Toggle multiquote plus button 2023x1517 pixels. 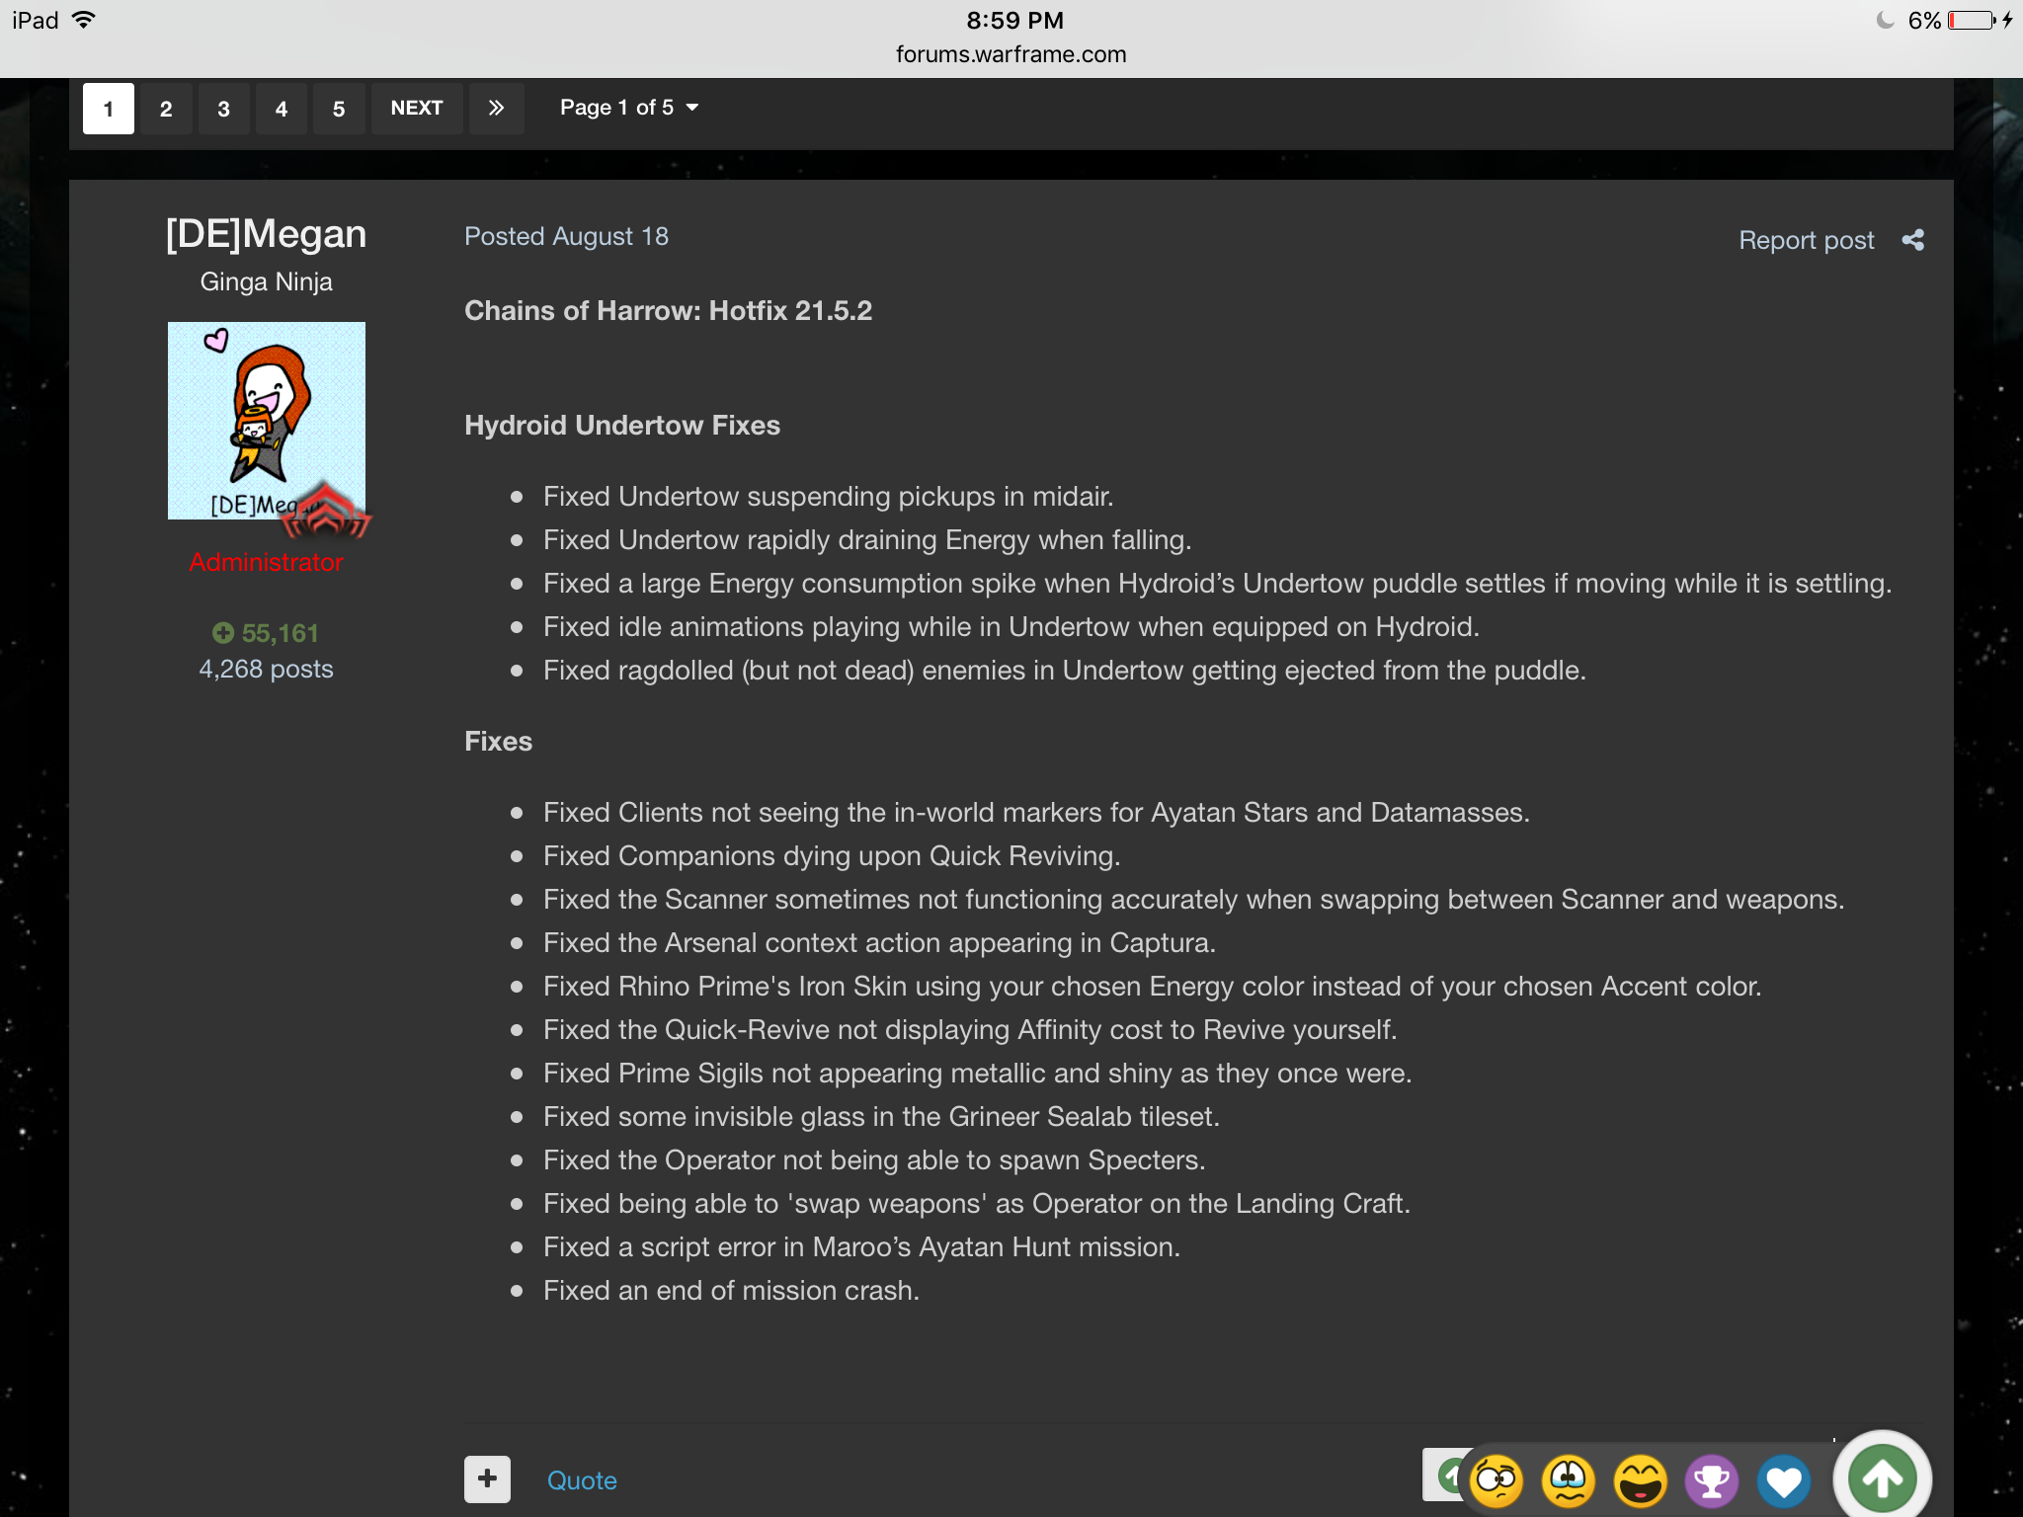(487, 1478)
